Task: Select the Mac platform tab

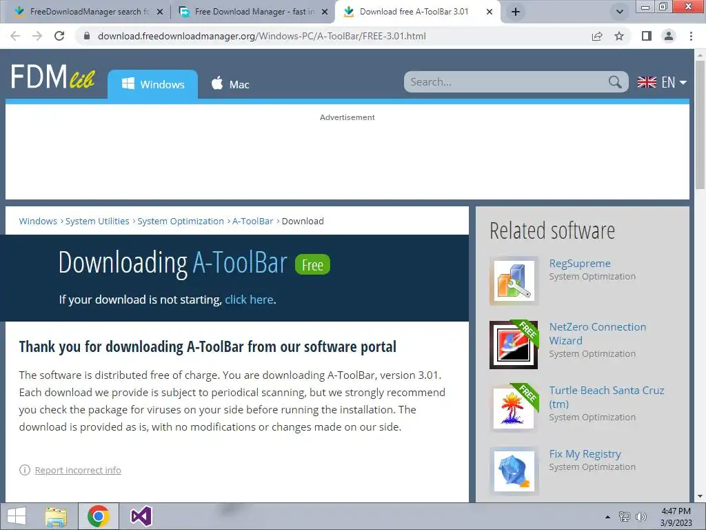Action: [230, 84]
